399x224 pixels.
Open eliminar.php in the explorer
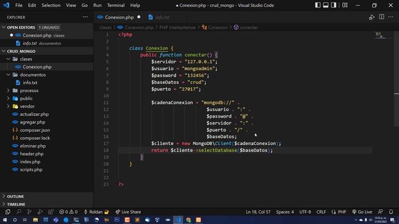tap(32, 146)
